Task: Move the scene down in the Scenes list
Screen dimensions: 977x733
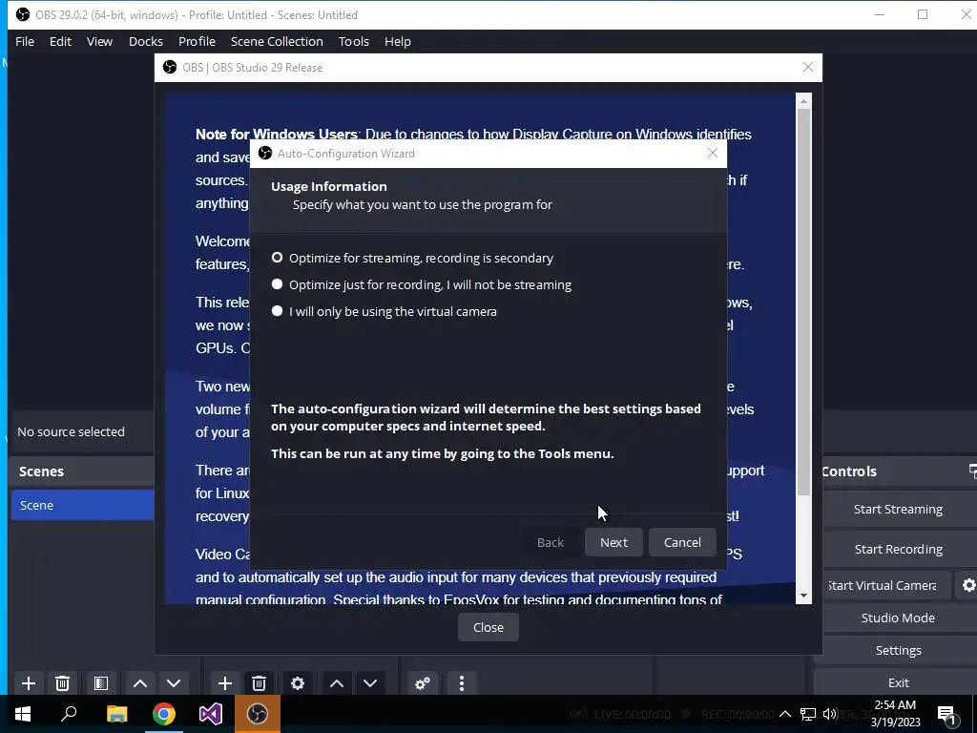Action: click(x=174, y=683)
